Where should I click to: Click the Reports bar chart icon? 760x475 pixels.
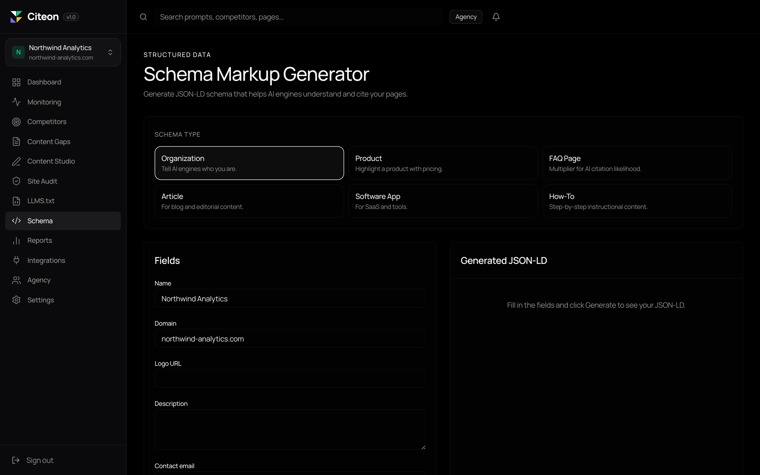pos(16,241)
